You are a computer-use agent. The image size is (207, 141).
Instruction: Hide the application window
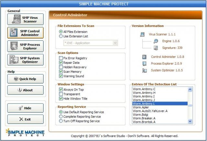[25, 108]
